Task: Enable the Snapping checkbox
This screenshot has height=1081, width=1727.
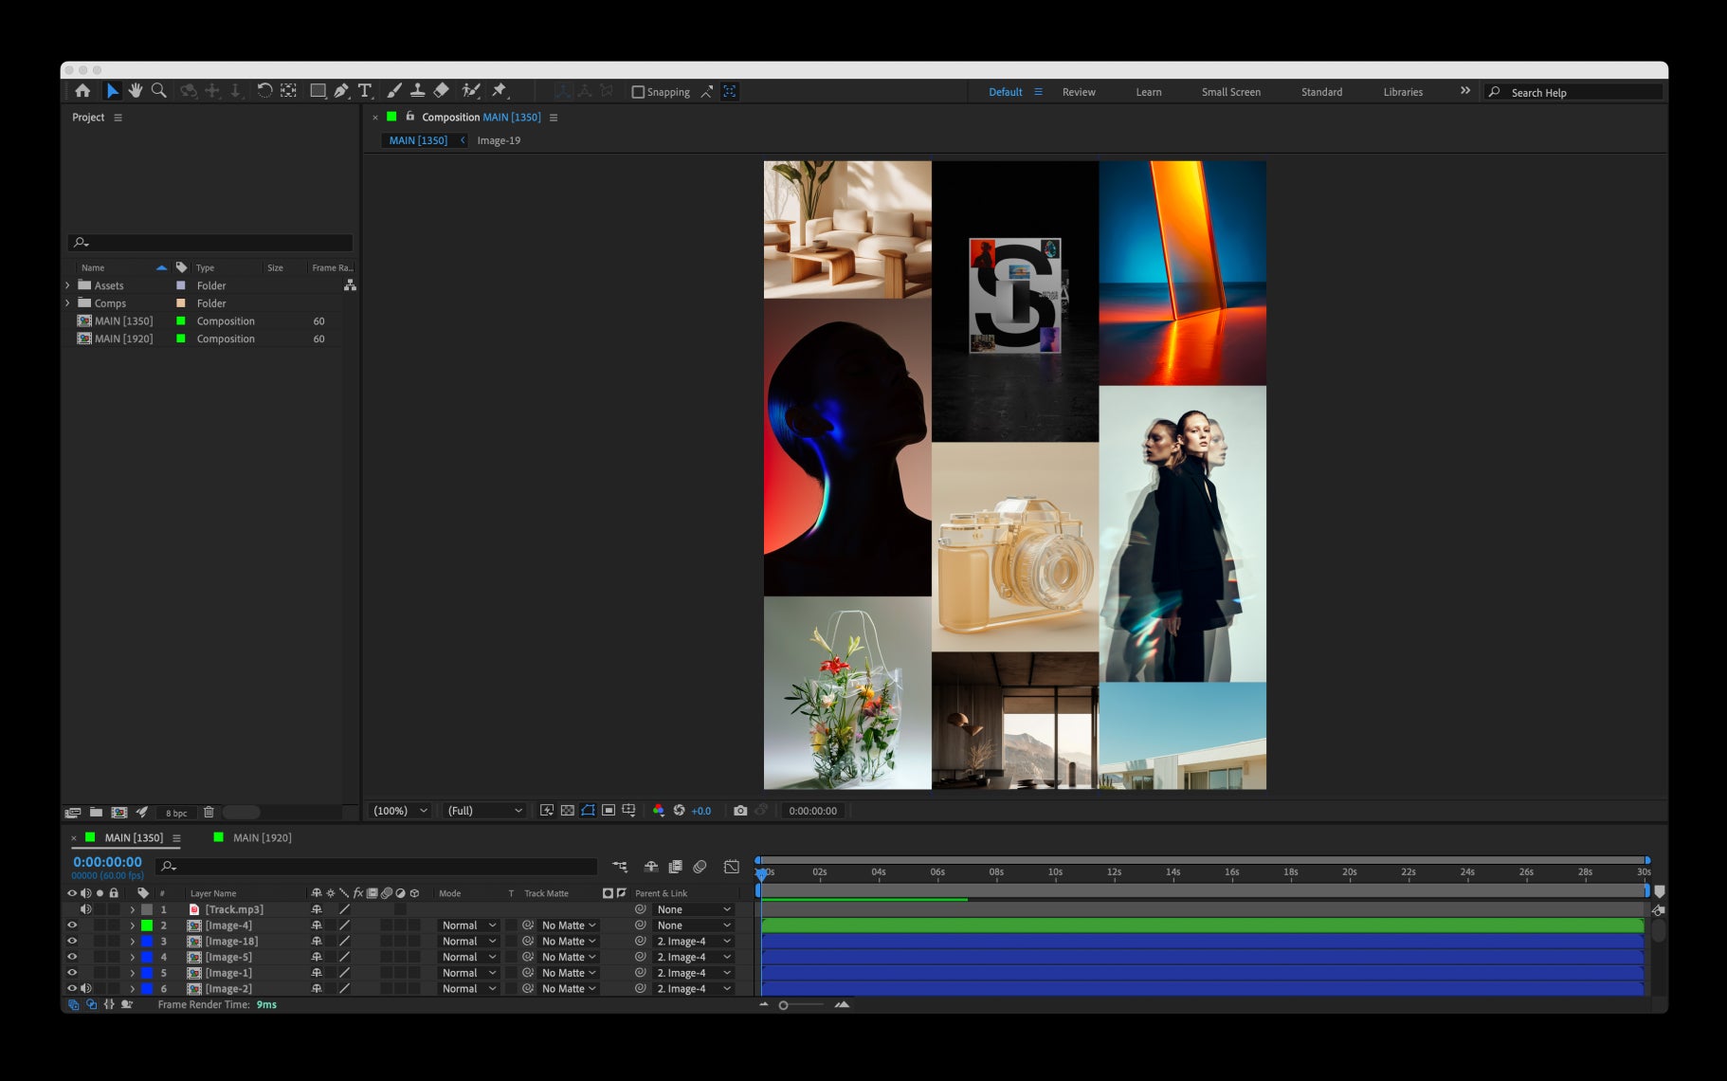Action: click(638, 92)
